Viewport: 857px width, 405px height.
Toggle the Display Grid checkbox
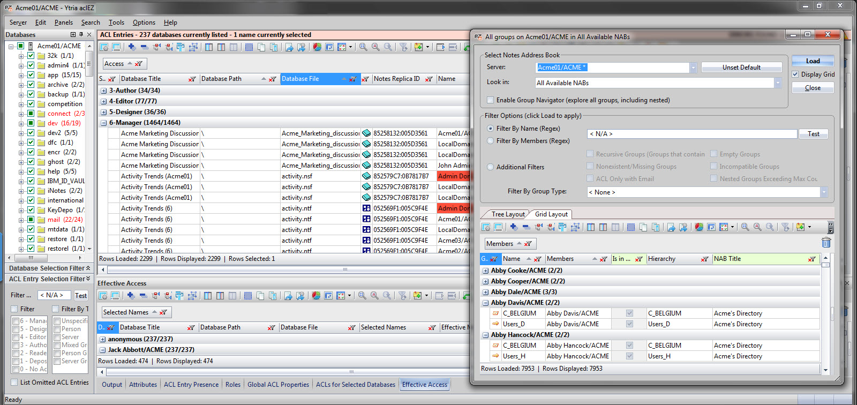[795, 74]
